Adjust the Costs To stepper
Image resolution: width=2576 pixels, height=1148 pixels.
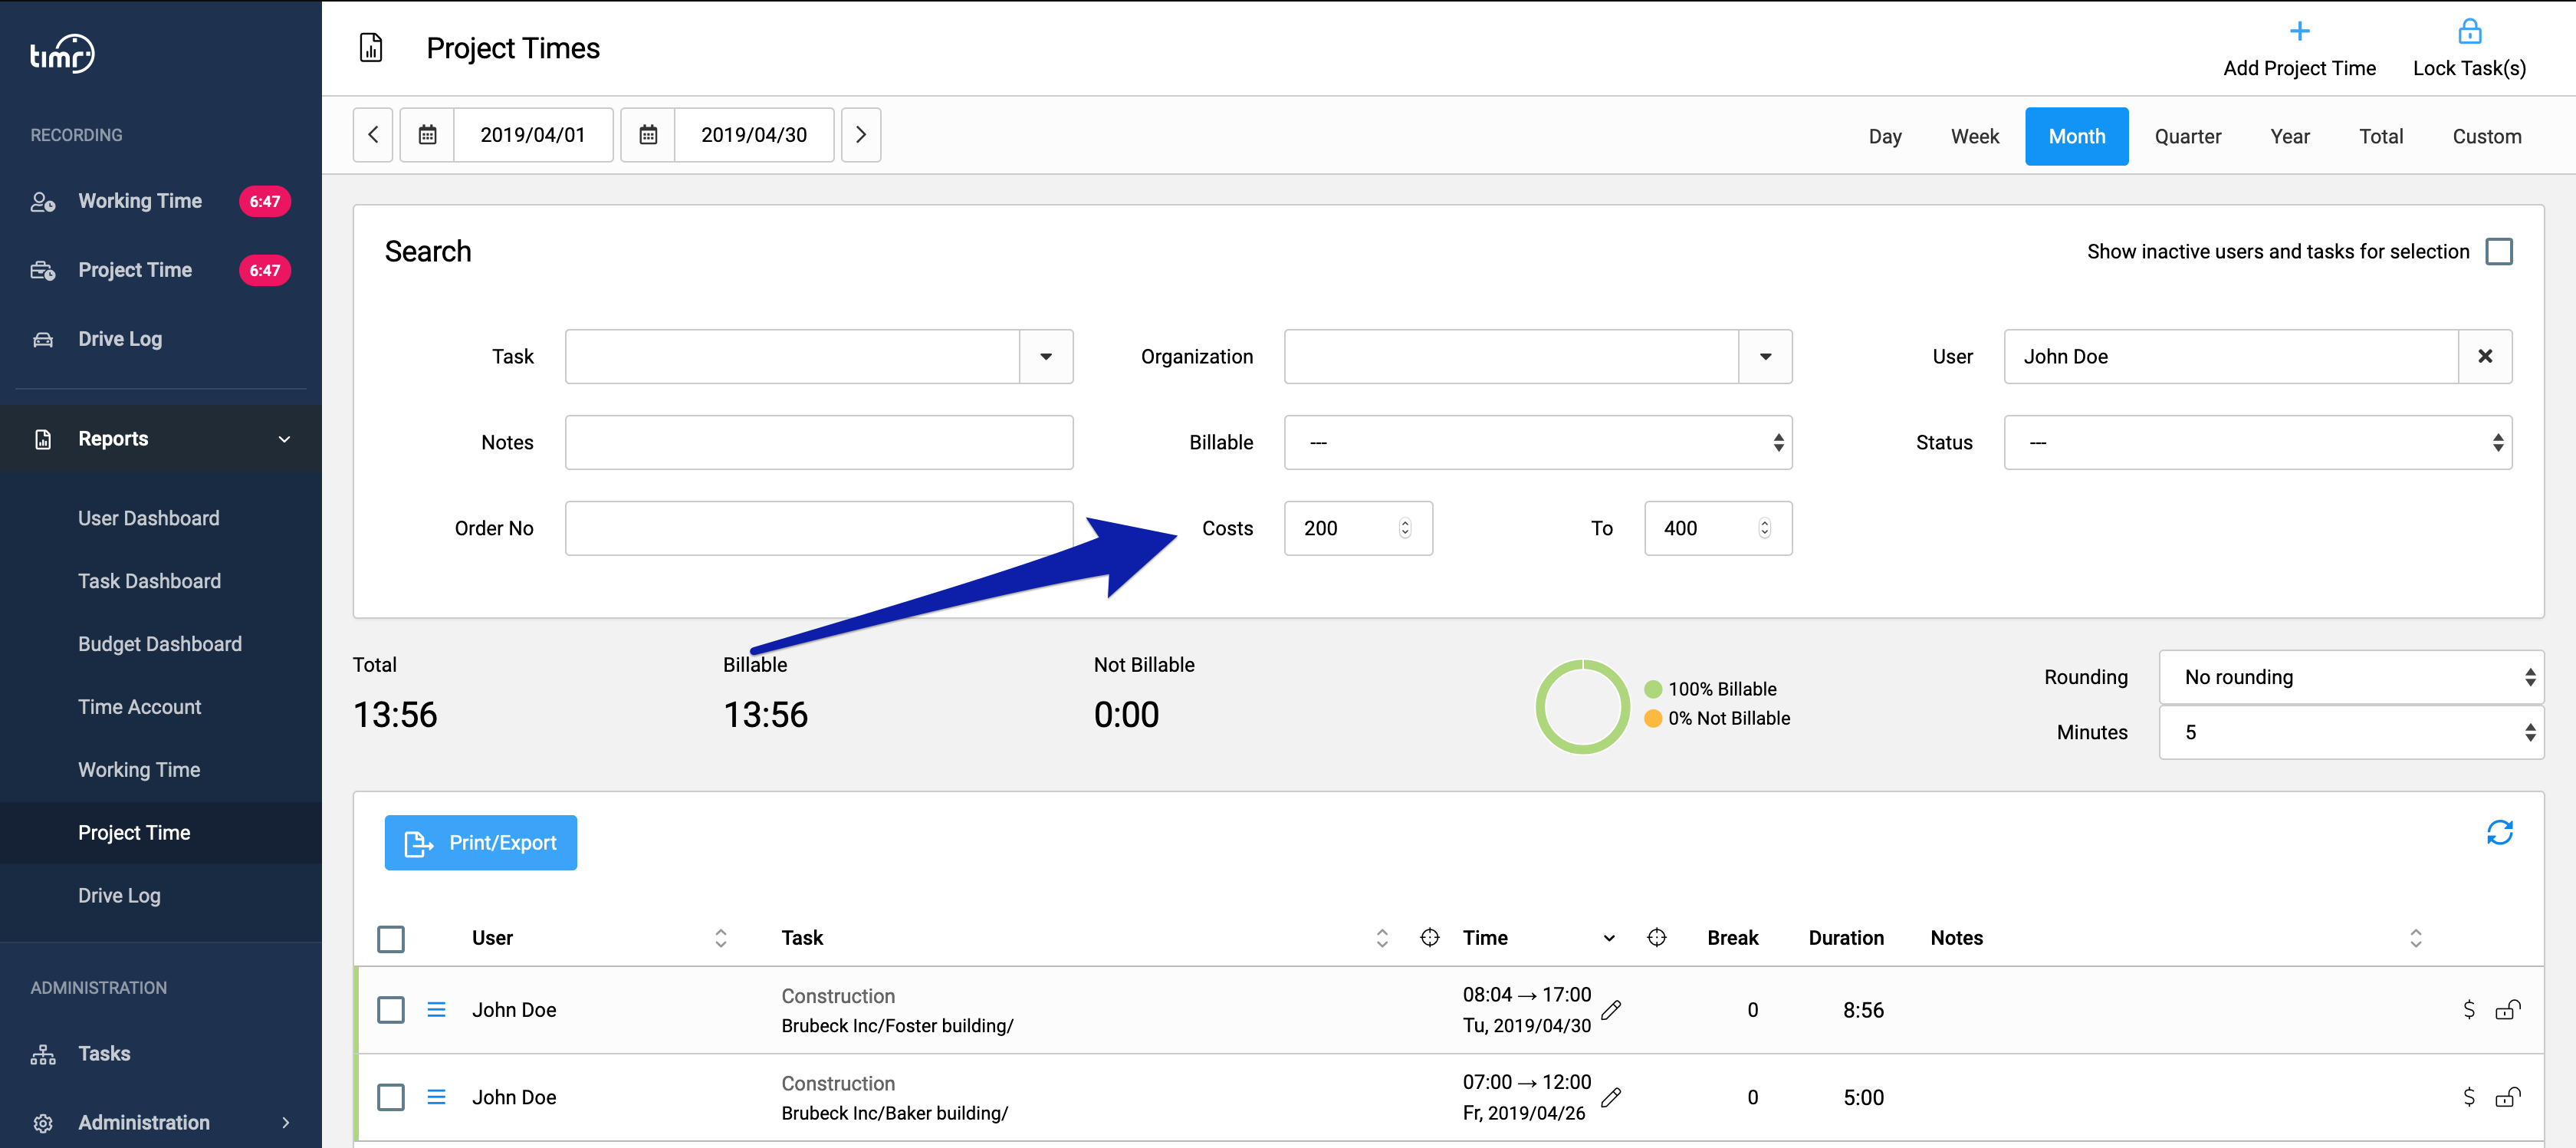point(1764,528)
